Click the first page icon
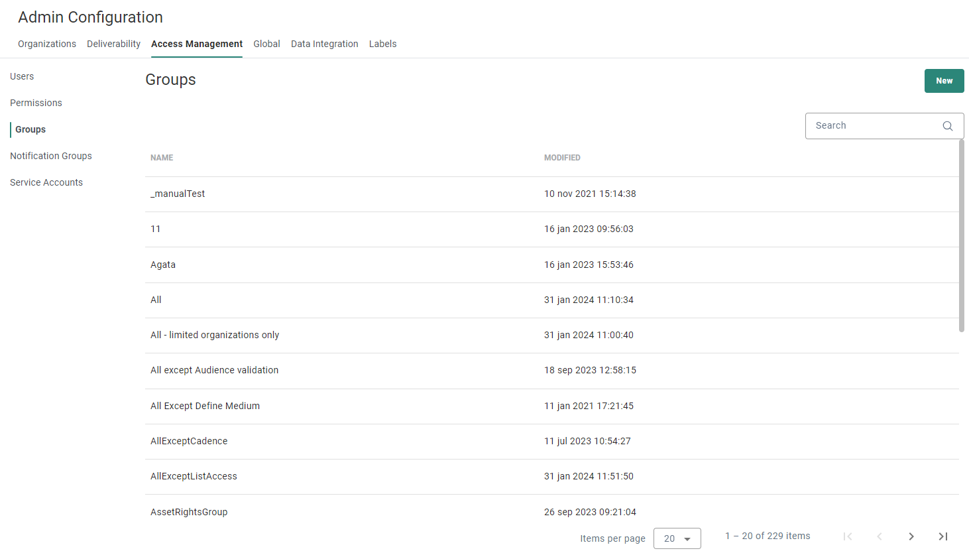 coord(848,536)
